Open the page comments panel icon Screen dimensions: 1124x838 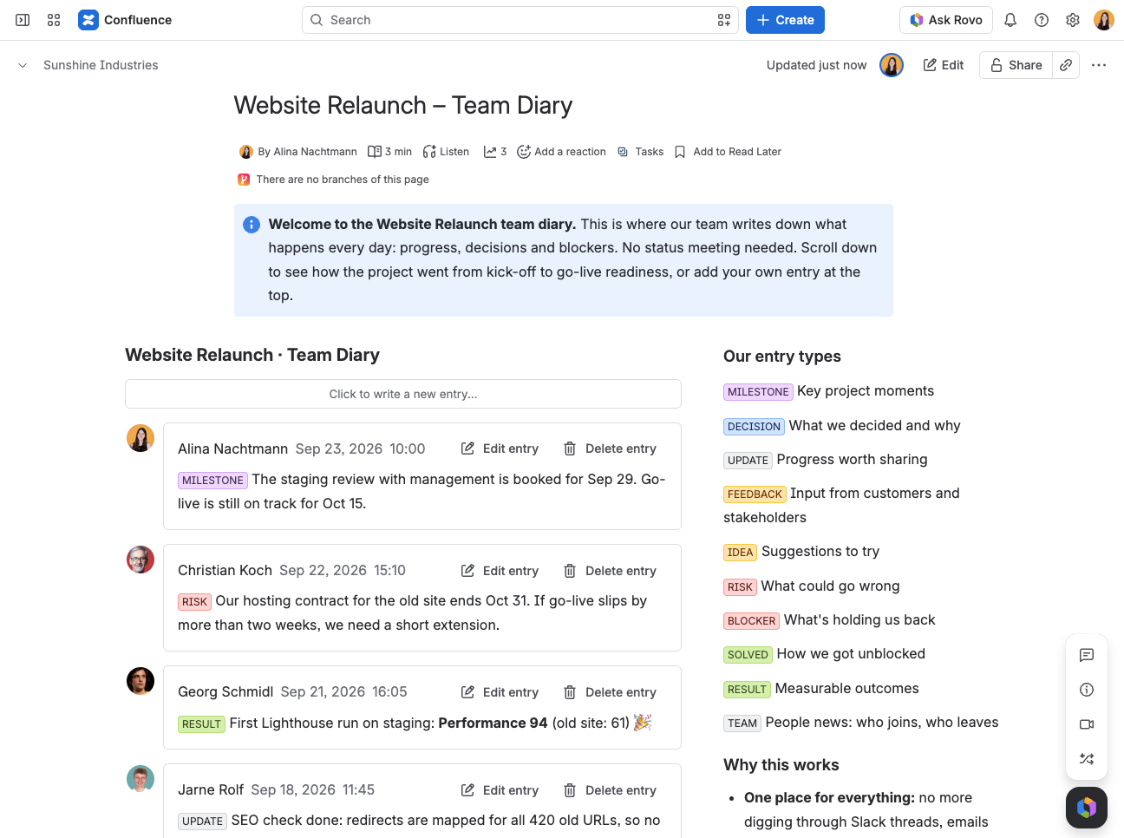(x=1087, y=655)
